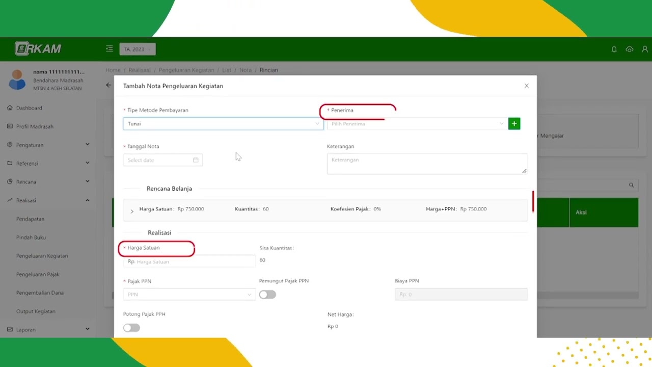
Task: Close the Tambah Nota Pengeluaran Kegiatan dialog
Action: [x=527, y=86]
